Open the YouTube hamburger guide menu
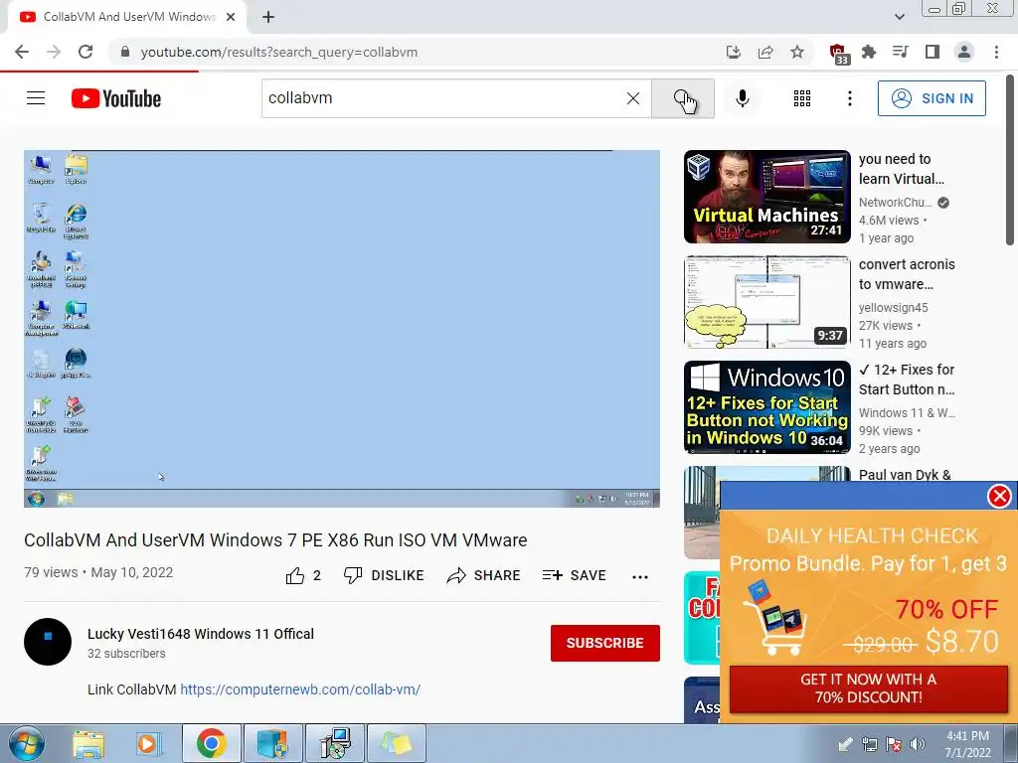 click(36, 98)
